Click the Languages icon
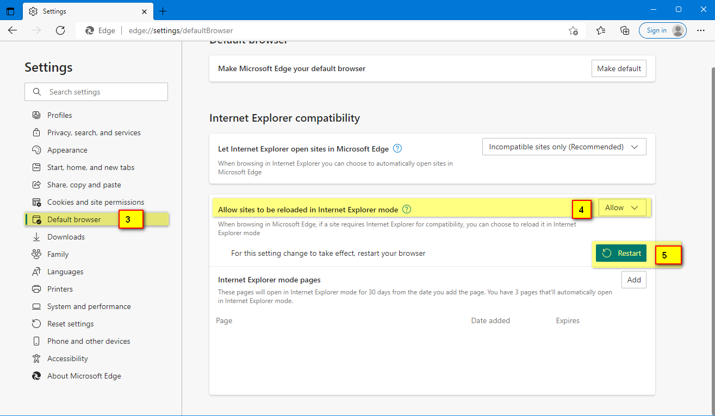Image resolution: width=715 pixels, height=416 pixels. pos(36,272)
